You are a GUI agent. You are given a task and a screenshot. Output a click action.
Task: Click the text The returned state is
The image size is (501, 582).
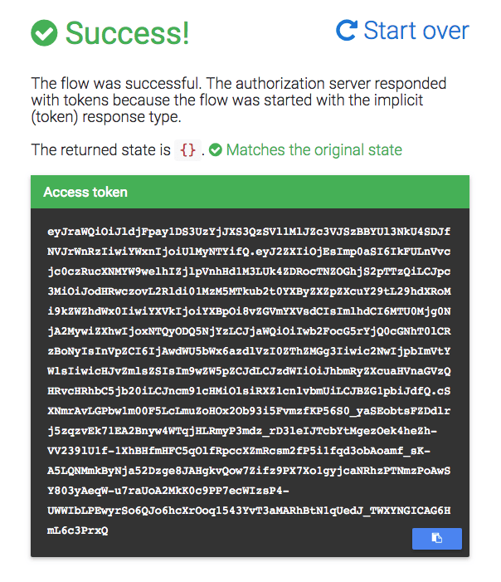[x=100, y=150]
